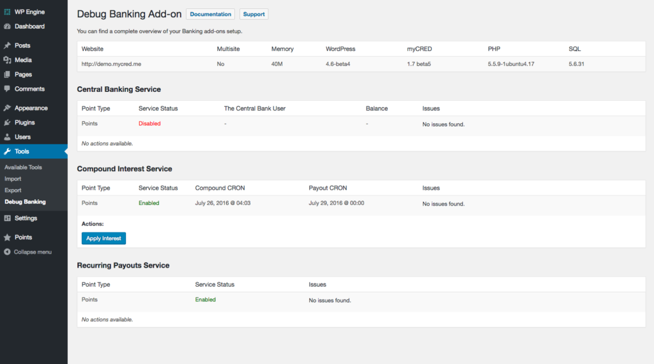
Task: Click the Recurring Payouts Service heading
Action: 123,266
